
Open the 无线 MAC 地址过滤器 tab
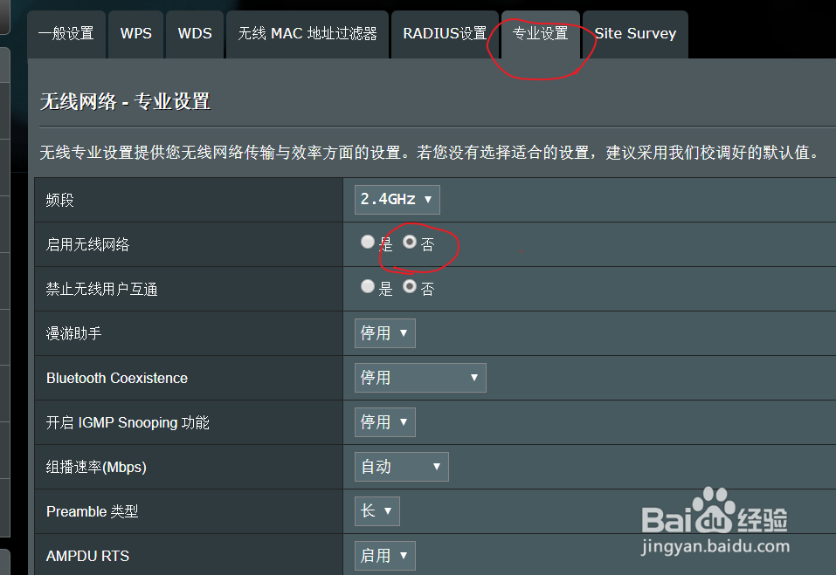(x=307, y=33)
